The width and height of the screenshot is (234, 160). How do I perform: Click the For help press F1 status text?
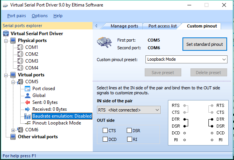(19, 156)
